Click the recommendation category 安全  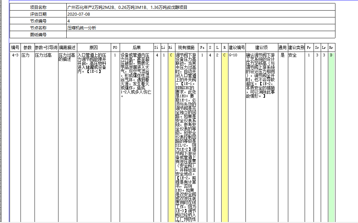[x=292, y=55]
